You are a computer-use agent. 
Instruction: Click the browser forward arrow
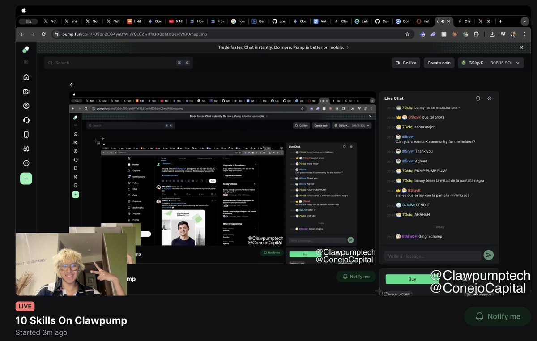(33, 34)
